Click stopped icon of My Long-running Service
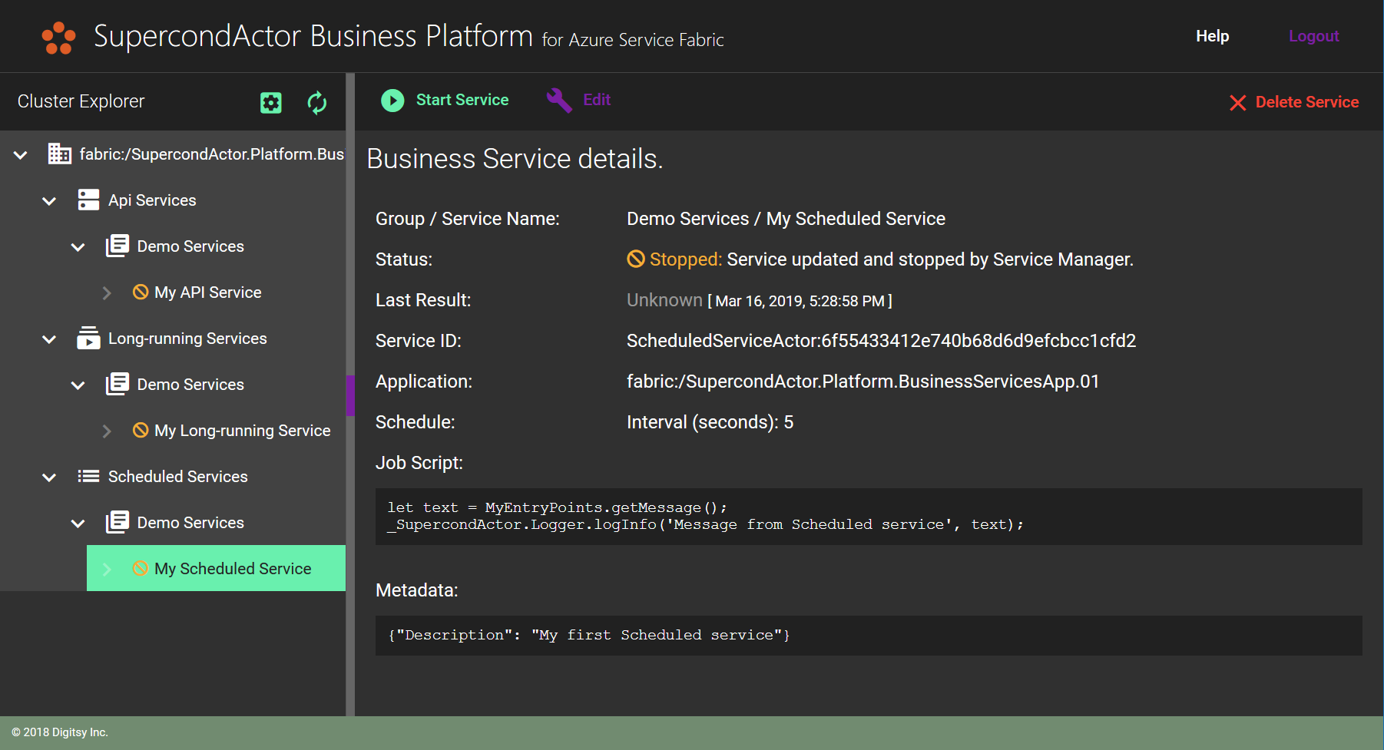Screen dimensions: 1384x750 coord(141,430)
